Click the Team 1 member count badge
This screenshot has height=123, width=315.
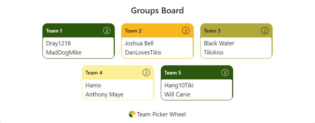click(x=107, y=31)
